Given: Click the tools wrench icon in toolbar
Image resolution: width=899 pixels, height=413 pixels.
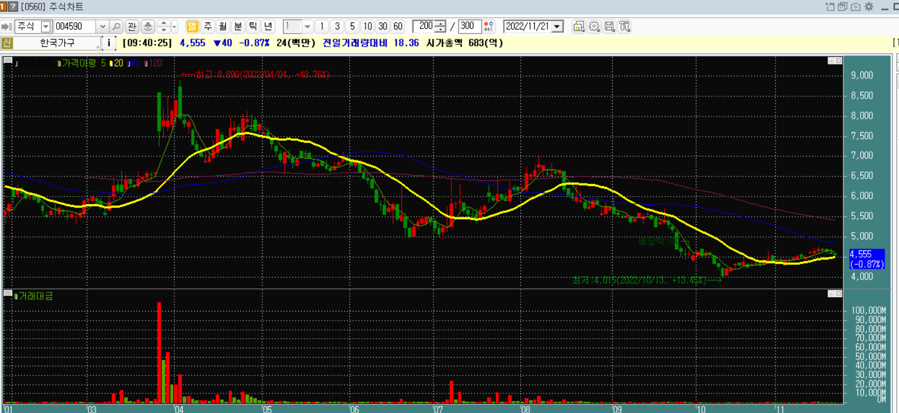Looking at the screenshot, I should pos(624,27).
